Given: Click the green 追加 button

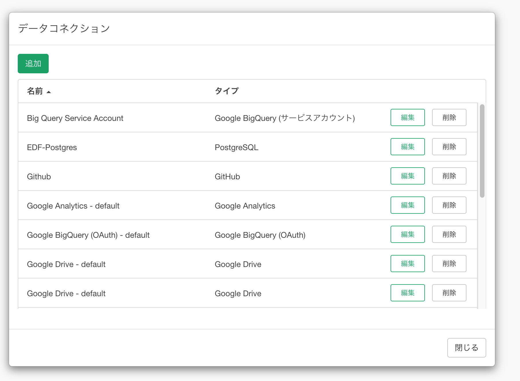Looking at the screenshot, I should pos(33,64).
